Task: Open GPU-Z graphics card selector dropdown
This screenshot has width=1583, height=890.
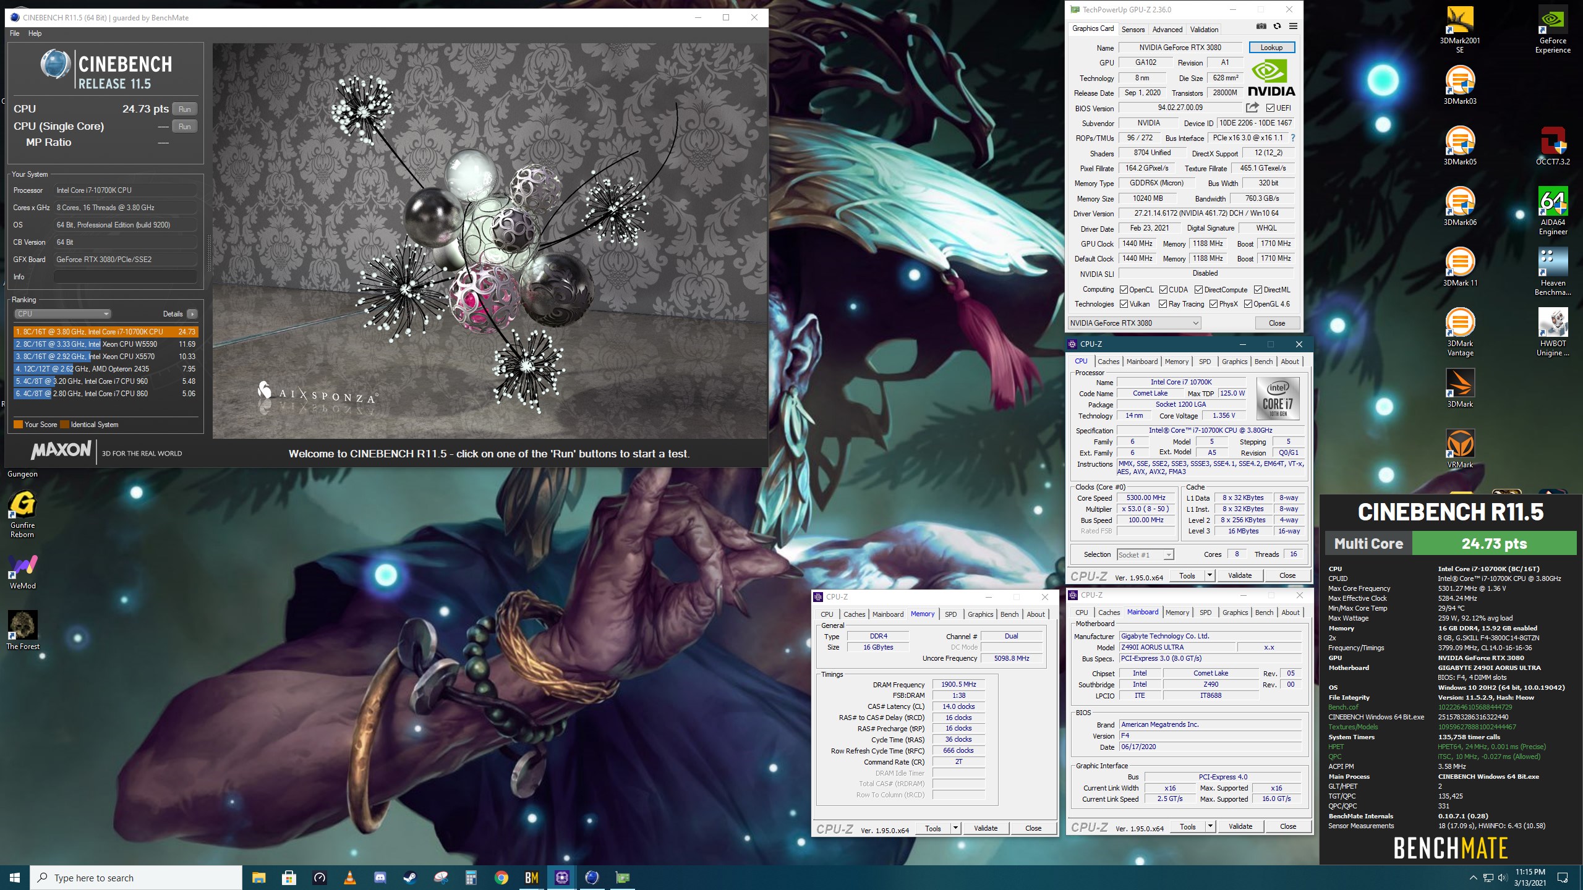Action: pyautogui.click(x=1135, y=323)
